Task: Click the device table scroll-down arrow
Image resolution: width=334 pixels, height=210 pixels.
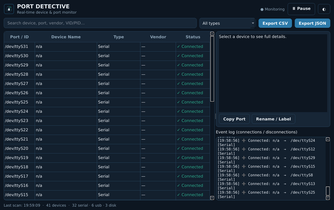Action: click(212, 198)
